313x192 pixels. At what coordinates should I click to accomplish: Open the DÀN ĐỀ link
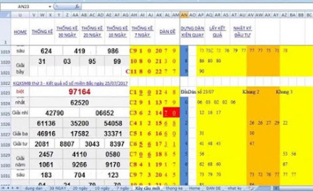pyautogui.click(x=167, y=32)
